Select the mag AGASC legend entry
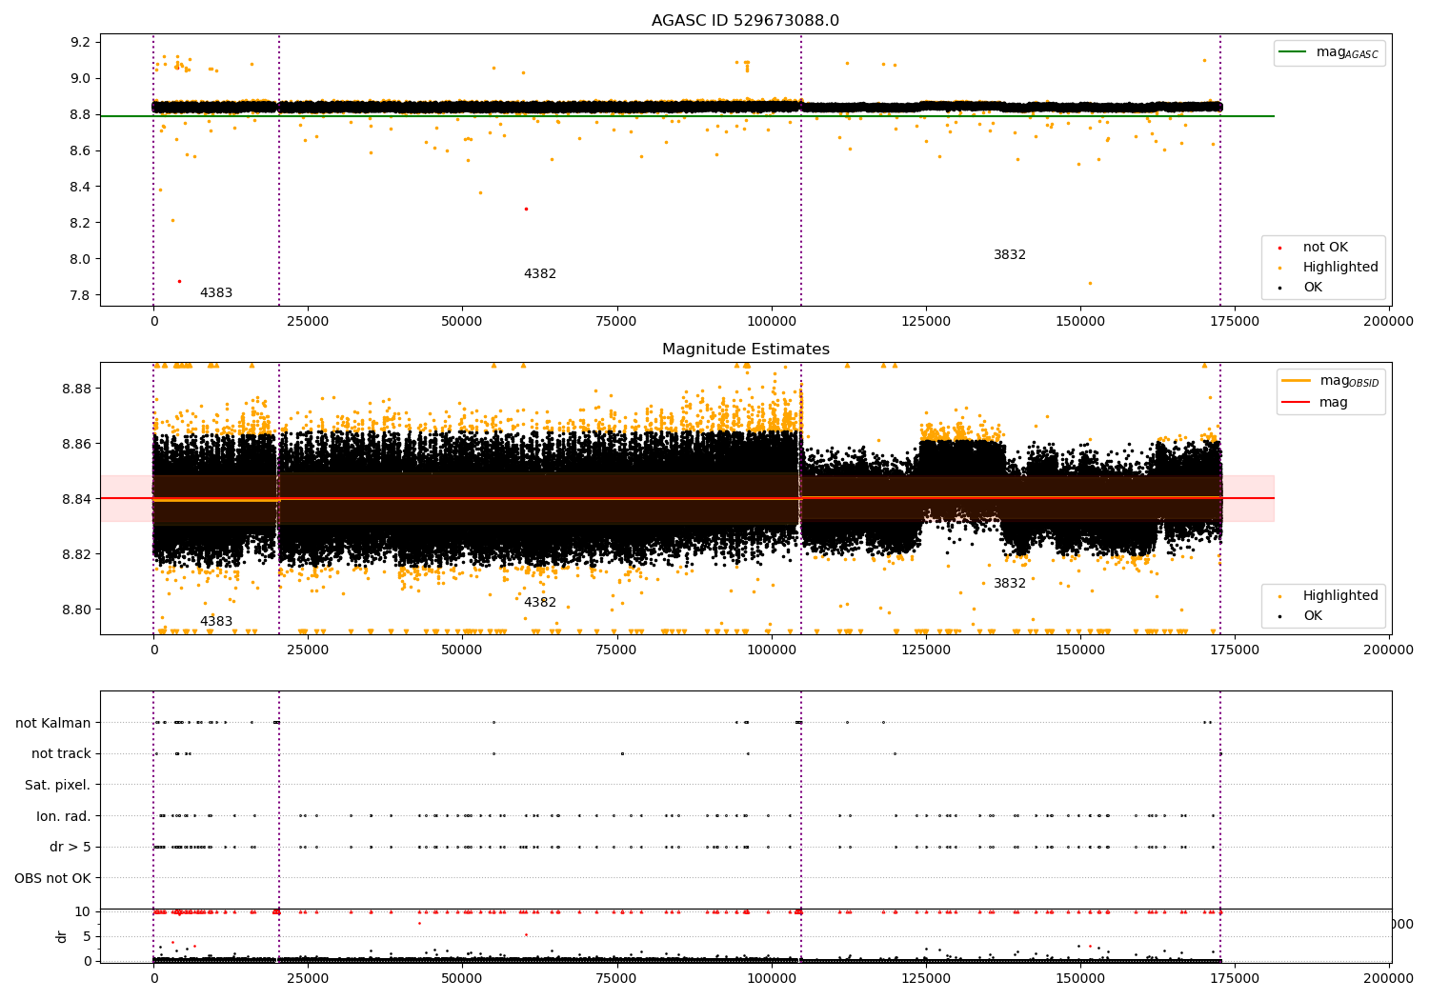 (1330, 52)
